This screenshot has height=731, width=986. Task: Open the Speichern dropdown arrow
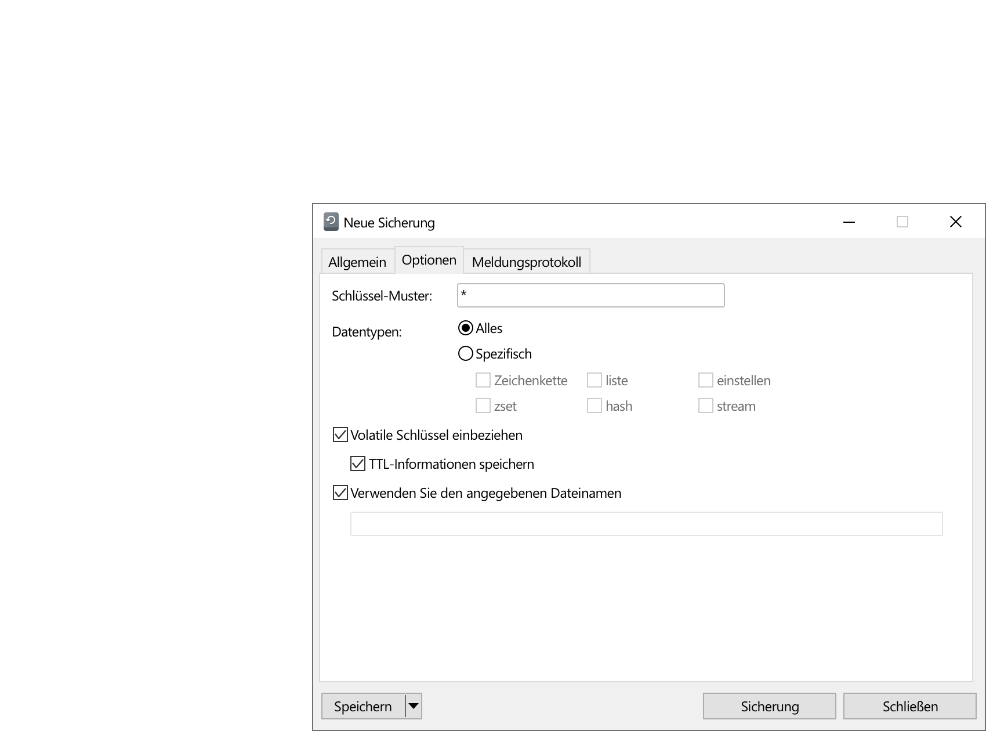(414, 706)
